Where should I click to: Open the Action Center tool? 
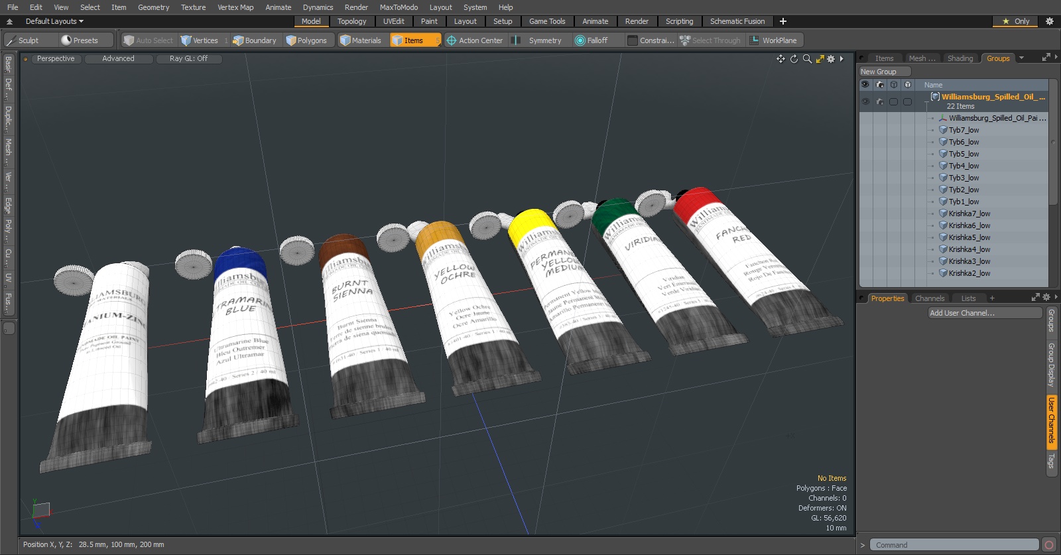pos(475,40)
